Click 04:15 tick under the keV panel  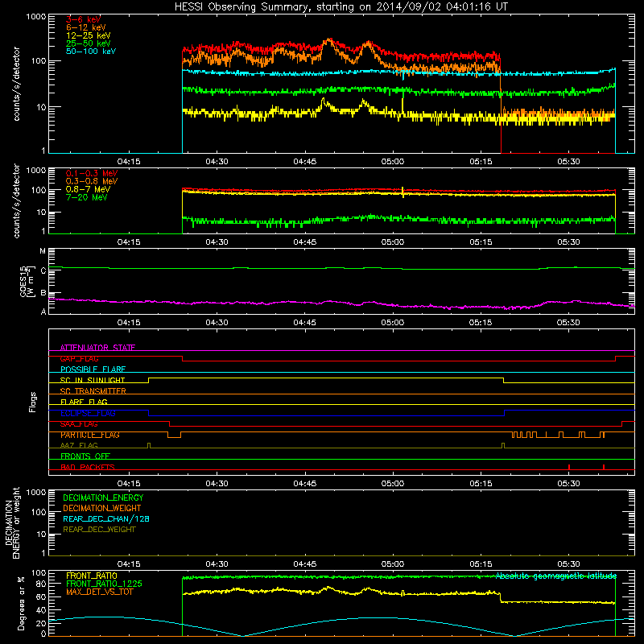point(129,162)
